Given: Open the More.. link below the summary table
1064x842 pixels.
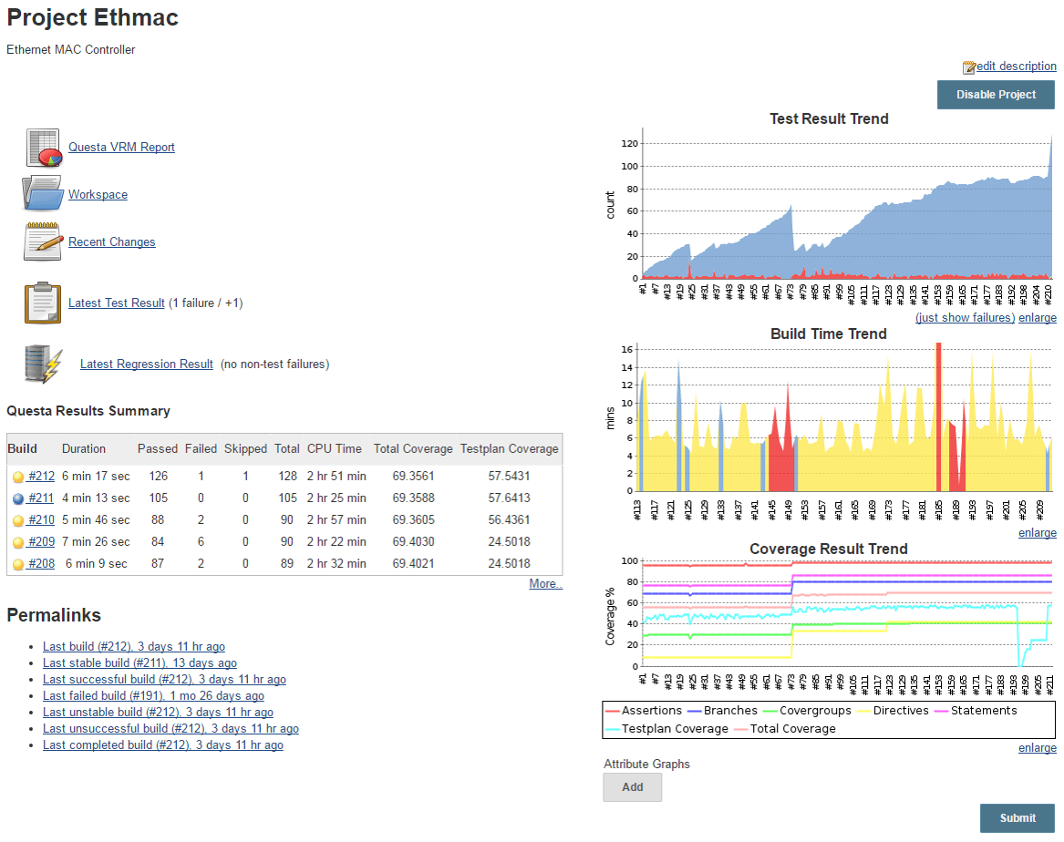Looking at the screenshot, I should [x=545, y=583].
